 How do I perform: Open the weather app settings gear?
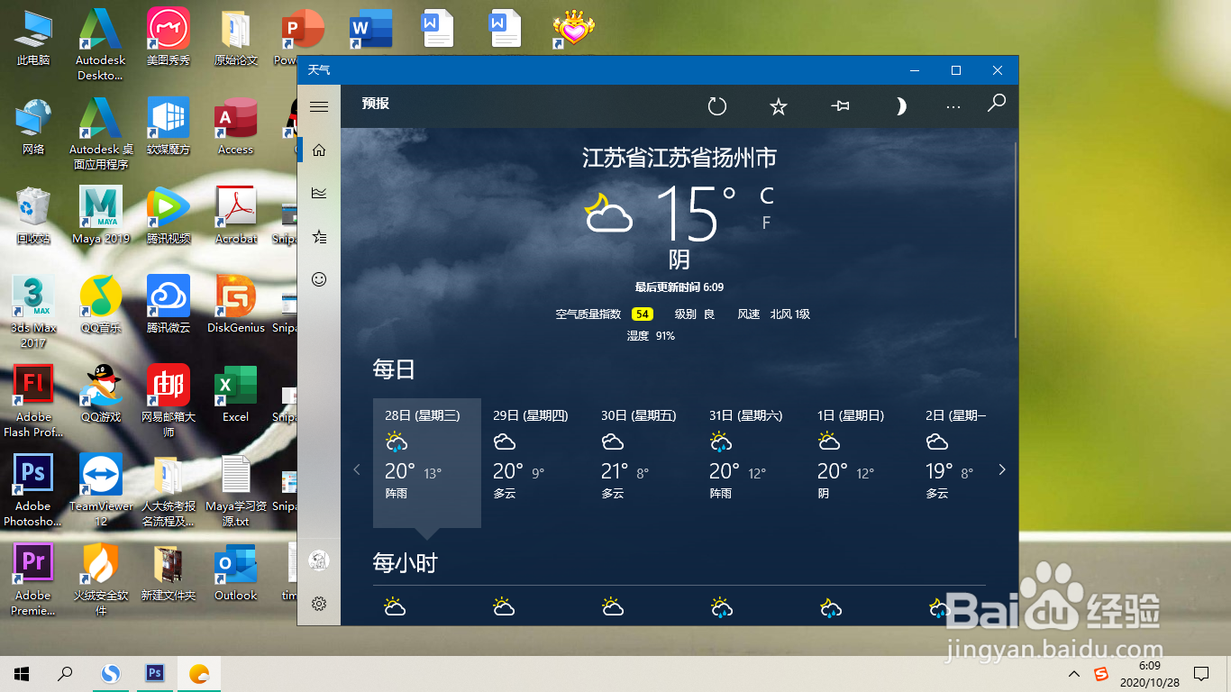click(318, 605)
